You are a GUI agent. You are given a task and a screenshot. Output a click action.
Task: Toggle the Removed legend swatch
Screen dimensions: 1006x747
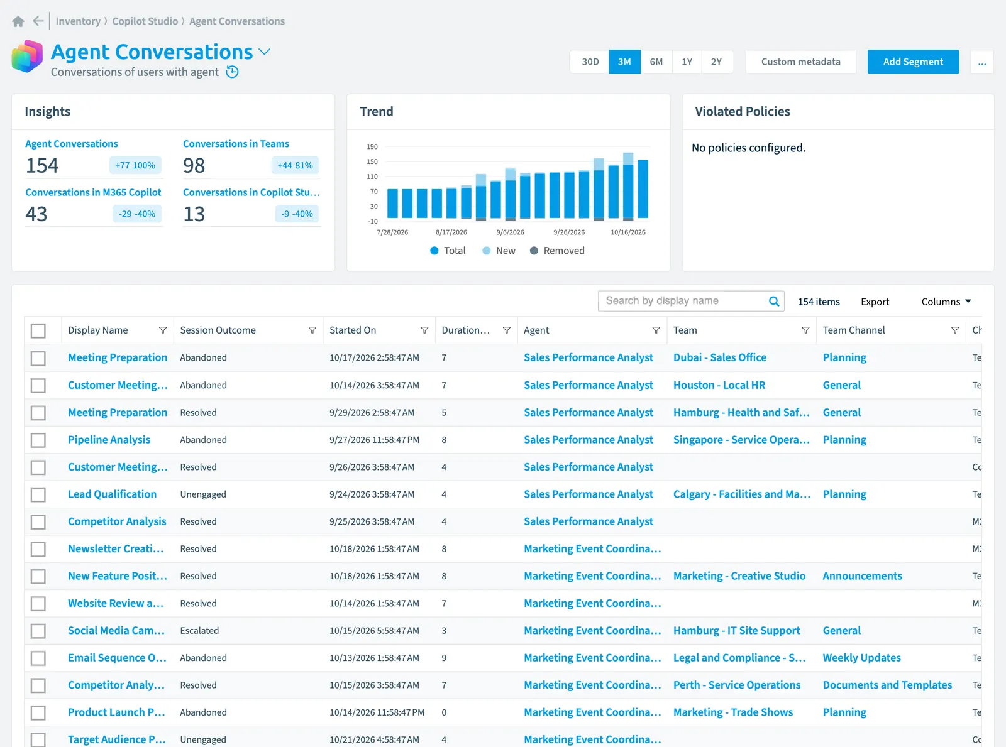(534, 251)
